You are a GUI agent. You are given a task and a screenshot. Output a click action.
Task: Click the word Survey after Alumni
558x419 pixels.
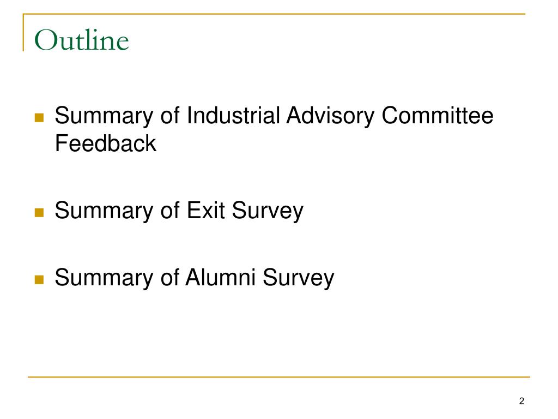[x=299, y=278]
